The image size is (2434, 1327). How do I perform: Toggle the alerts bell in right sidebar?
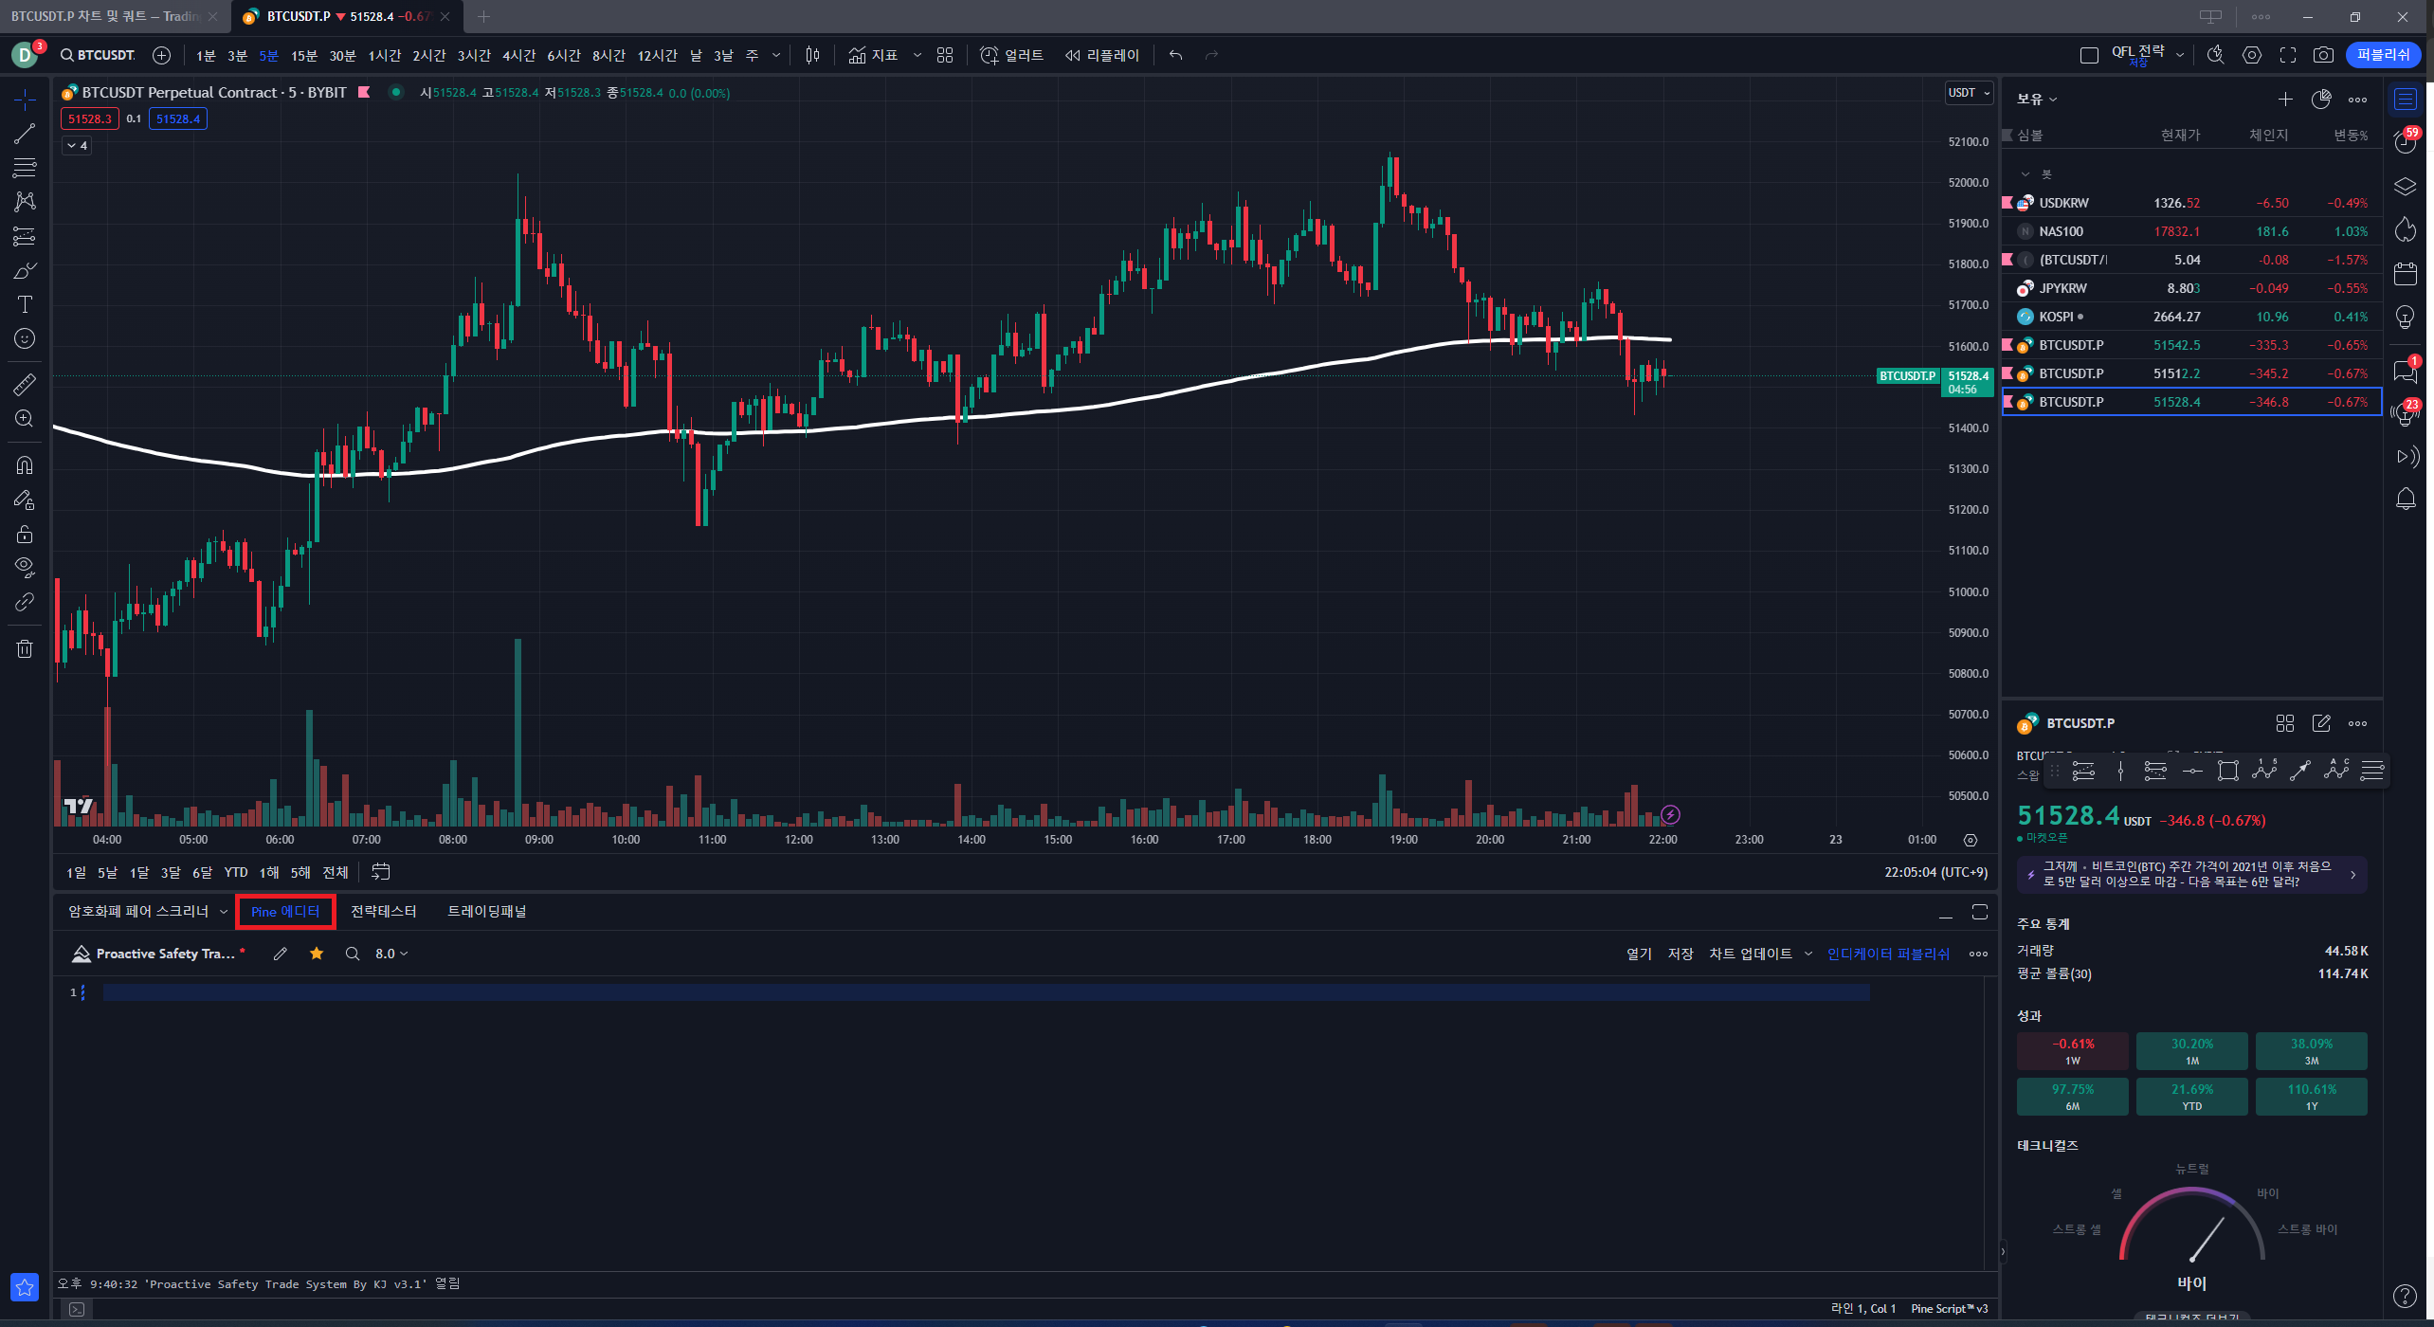(2406, 500)
